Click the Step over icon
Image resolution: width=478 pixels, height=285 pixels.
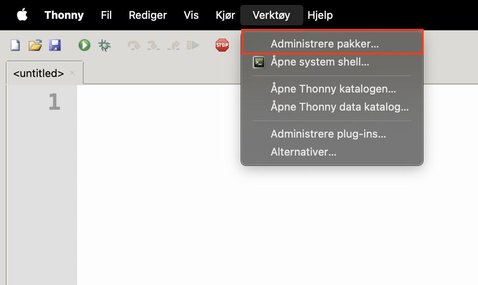pos(134,45)
